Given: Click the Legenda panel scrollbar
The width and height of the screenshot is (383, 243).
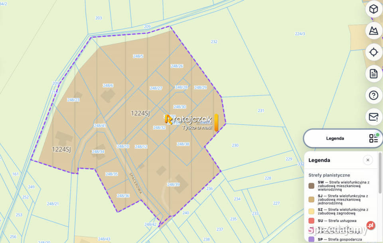Looking at the screenshot, I should (379, 173).
